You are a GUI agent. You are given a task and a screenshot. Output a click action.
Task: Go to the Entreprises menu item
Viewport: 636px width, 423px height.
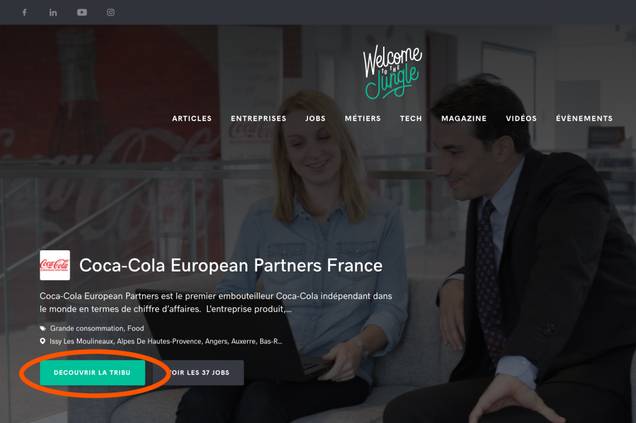pyautogui.click(x=258, y=119)
